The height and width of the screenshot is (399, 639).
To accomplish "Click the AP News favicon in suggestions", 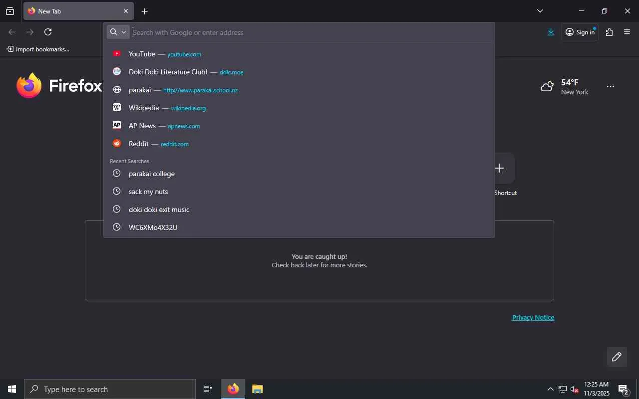I will pos(117,125).
